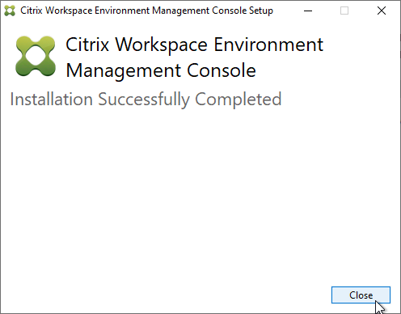401x314 pixels.
Task: Click the large green Citrix logo
Action: 36,56
